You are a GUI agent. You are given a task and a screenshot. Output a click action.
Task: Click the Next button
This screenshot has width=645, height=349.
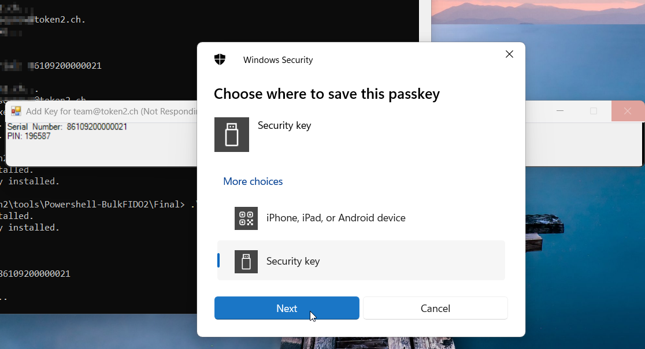click(x=287, y=308)
